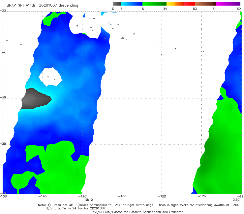Screen dimensions: 244x214
Task: Click the latitude label '-30'
Action: tap(3, 97)
